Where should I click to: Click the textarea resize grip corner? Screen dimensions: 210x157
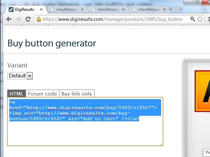pos(161,144)
